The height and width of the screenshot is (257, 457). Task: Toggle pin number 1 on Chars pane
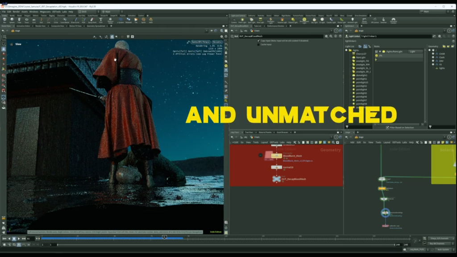click(x=336, y=31)
